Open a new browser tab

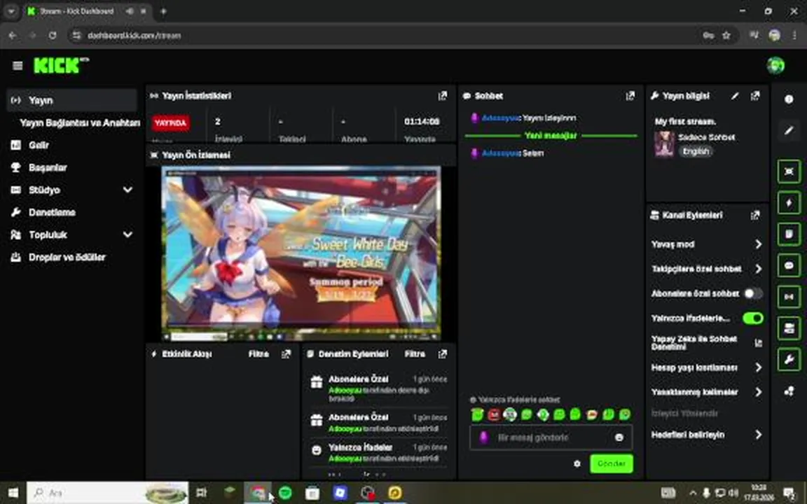pyautogui.click(x=163, y=11)
